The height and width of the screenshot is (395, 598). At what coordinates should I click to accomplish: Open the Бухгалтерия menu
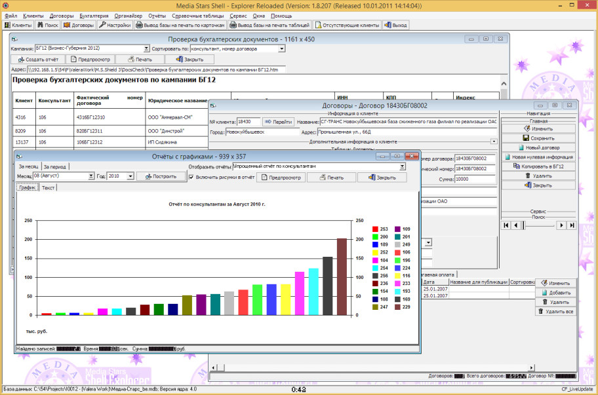pyautogui.click(x=93, y=15)
